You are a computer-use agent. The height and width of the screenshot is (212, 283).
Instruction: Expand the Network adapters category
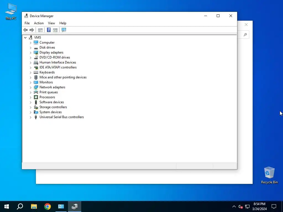(x=30, y=88)
